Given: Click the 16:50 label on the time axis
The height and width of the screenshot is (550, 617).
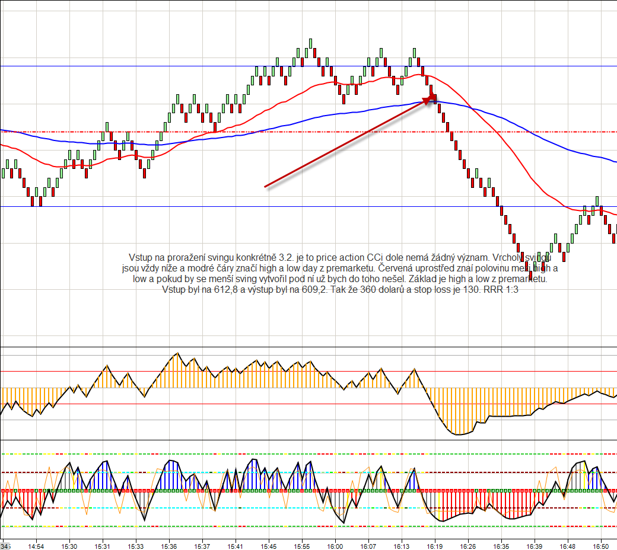Looking at the screenshot, I should (602, 545).
